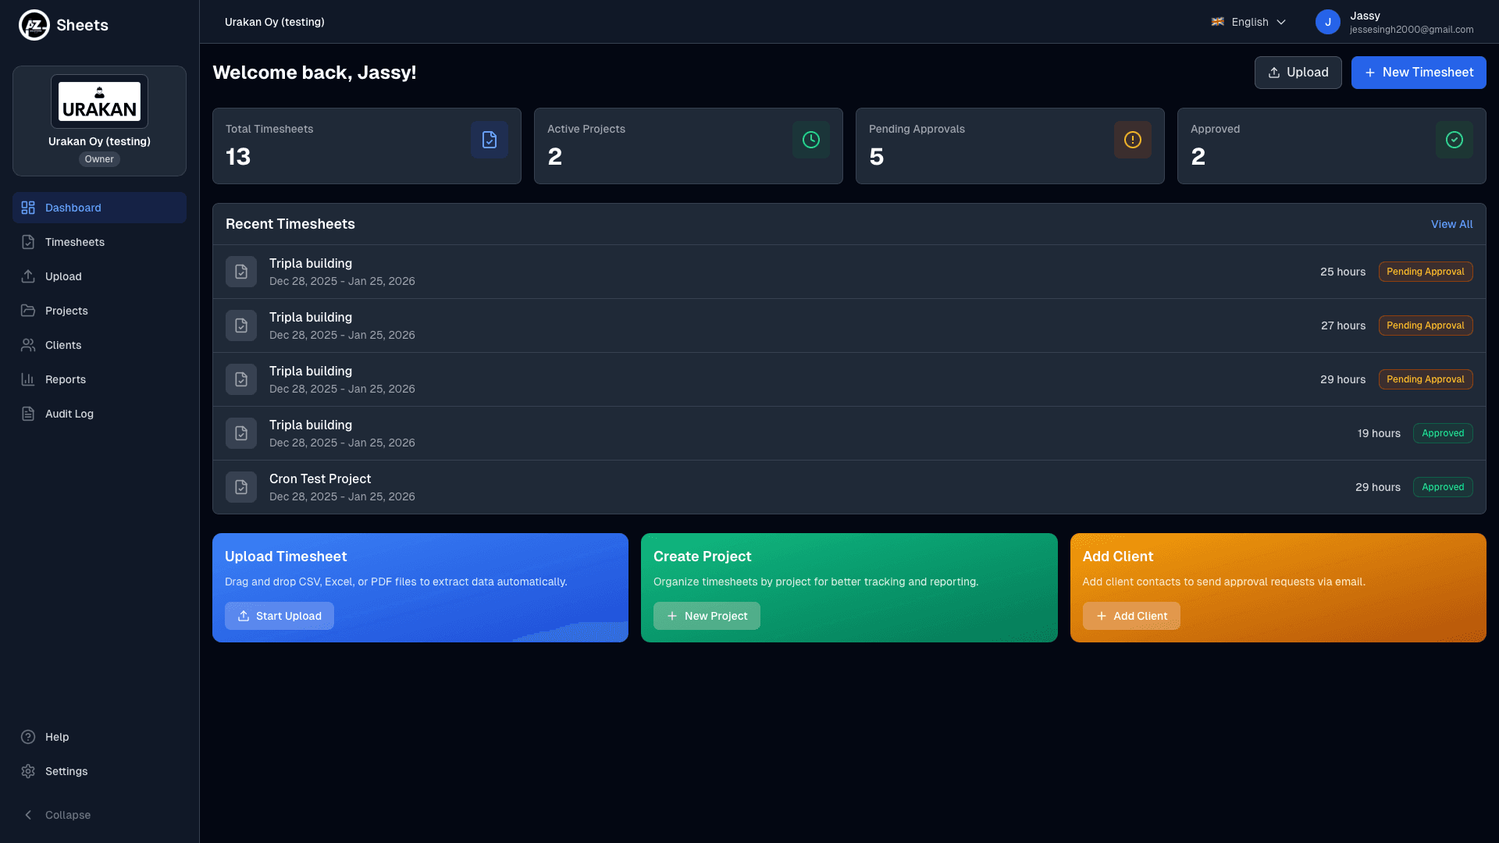The image size is (1499, 843).
Task: Click the Help question mark icon
Action: click(28, 737)
